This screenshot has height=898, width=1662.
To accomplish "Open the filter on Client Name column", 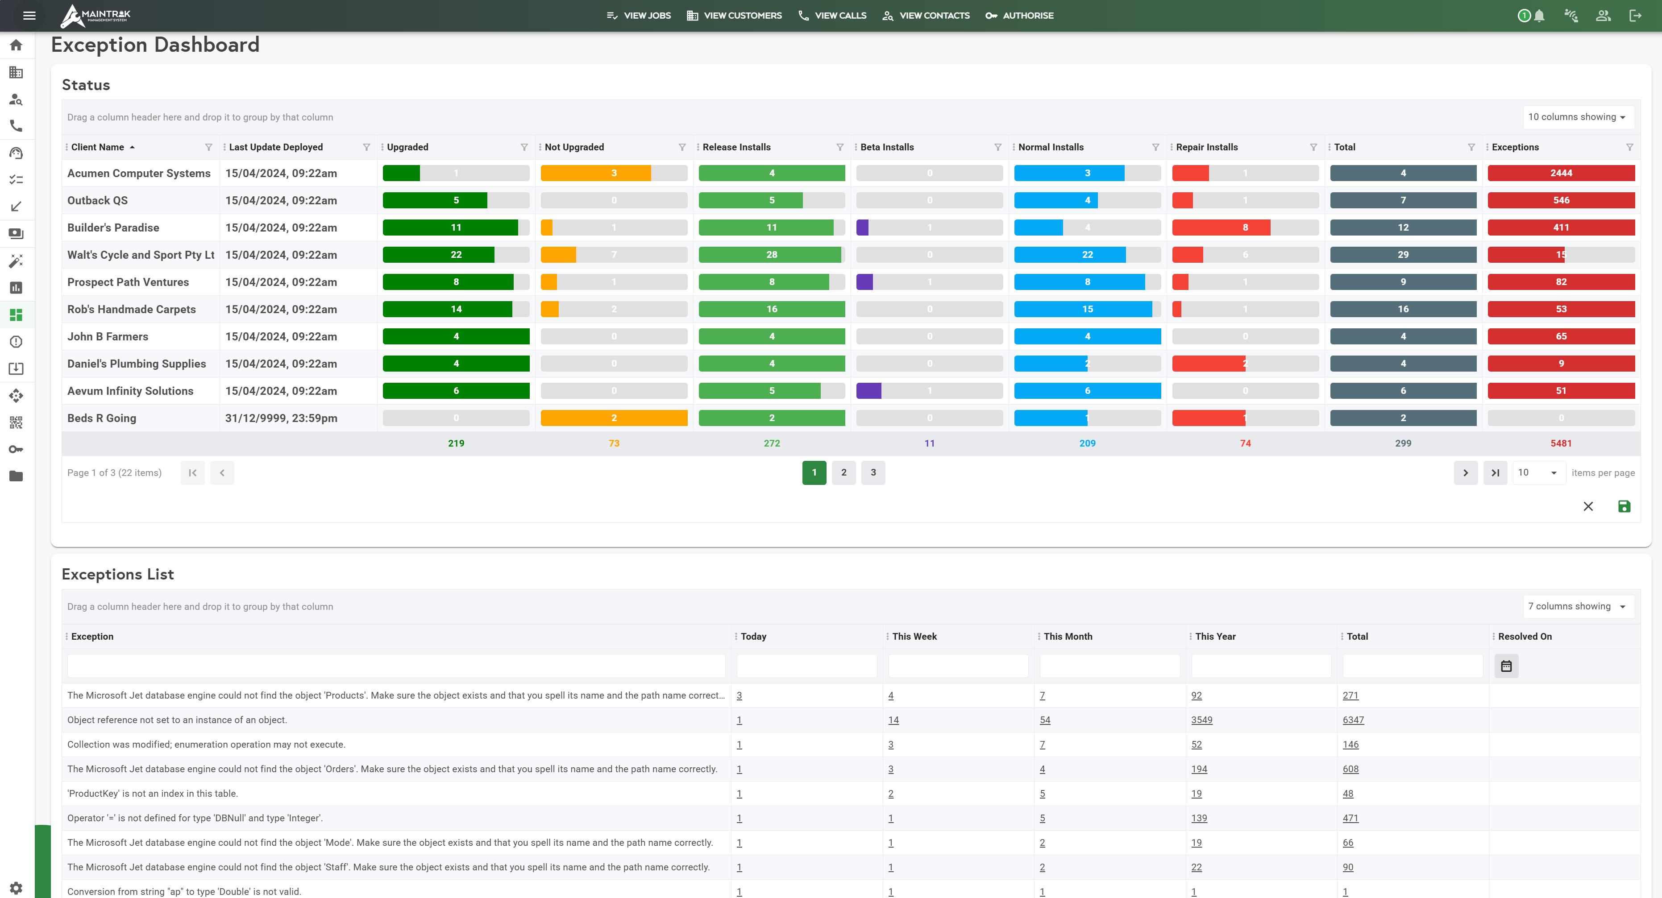I will click(x=208, y=147).
